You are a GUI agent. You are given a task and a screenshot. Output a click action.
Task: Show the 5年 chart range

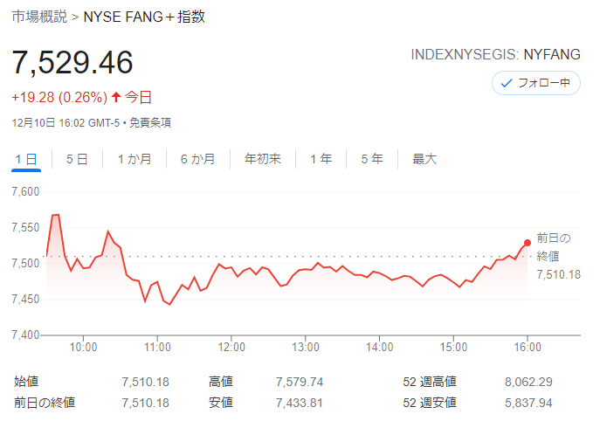[372, 159]
